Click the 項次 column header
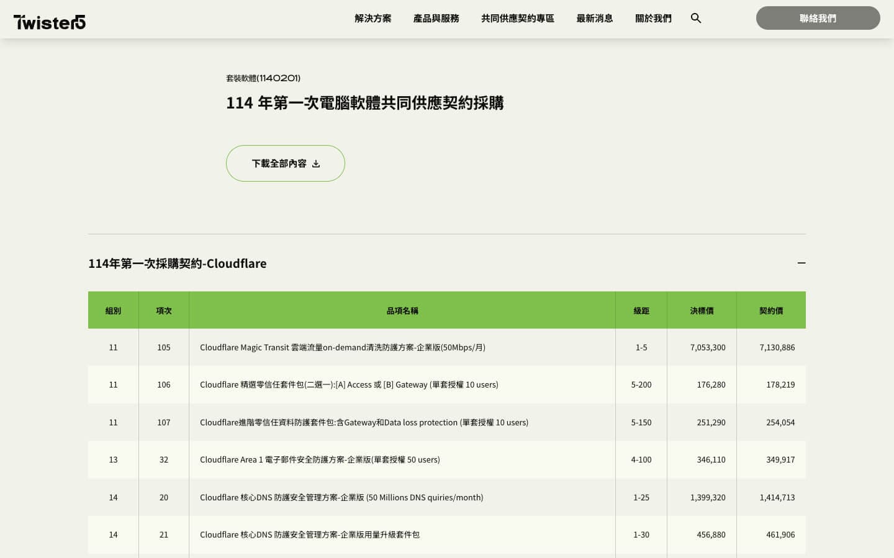Image resolution: width=894 pixels, height=558 pixels. (164, 310)
